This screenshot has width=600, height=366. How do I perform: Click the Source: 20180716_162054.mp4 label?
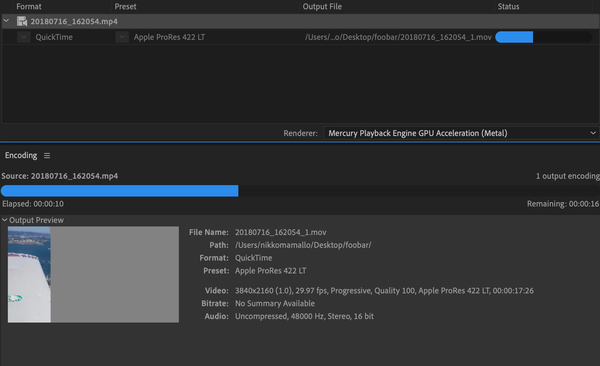(x=60, y=176)
